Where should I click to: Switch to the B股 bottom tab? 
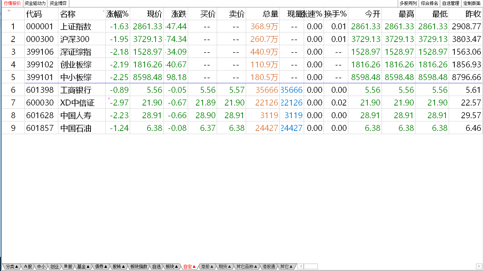tap(68, 266)
